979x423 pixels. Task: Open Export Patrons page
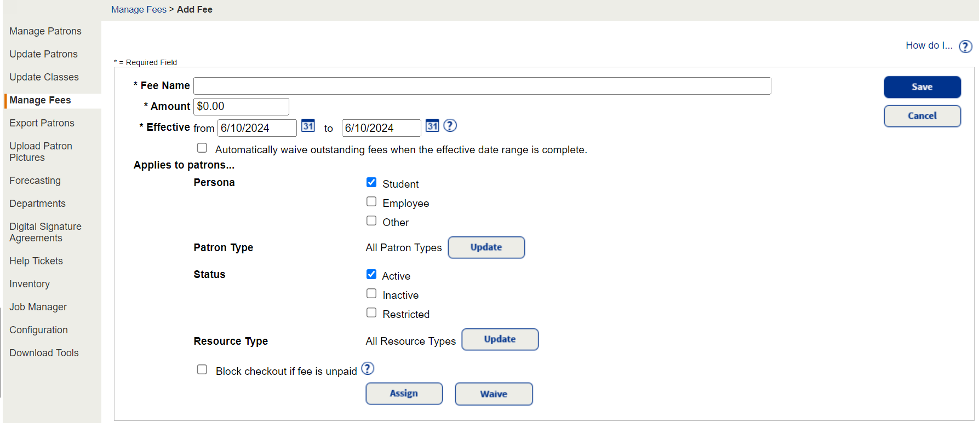click(42, 123)
